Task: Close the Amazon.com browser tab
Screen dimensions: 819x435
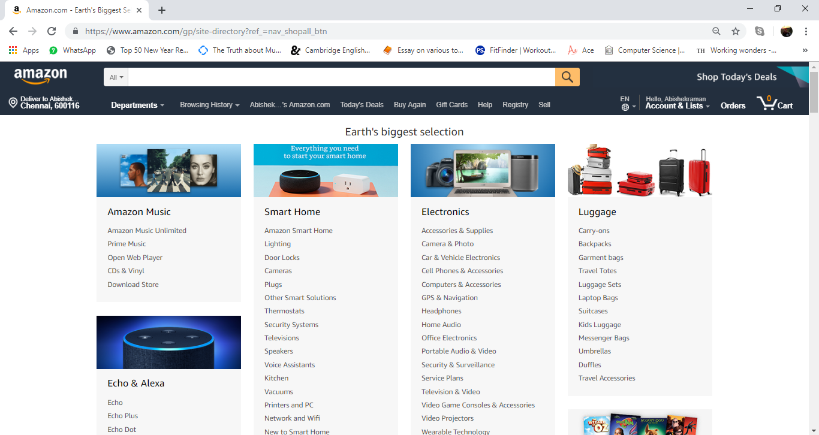Action: (139, 10)
